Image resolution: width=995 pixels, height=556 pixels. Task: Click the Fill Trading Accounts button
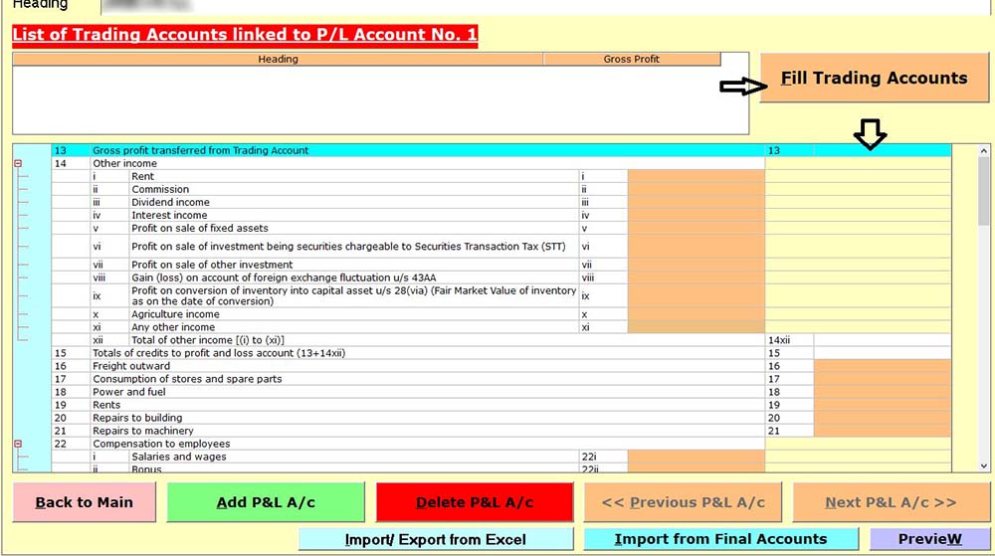click(x=875, y=78)
